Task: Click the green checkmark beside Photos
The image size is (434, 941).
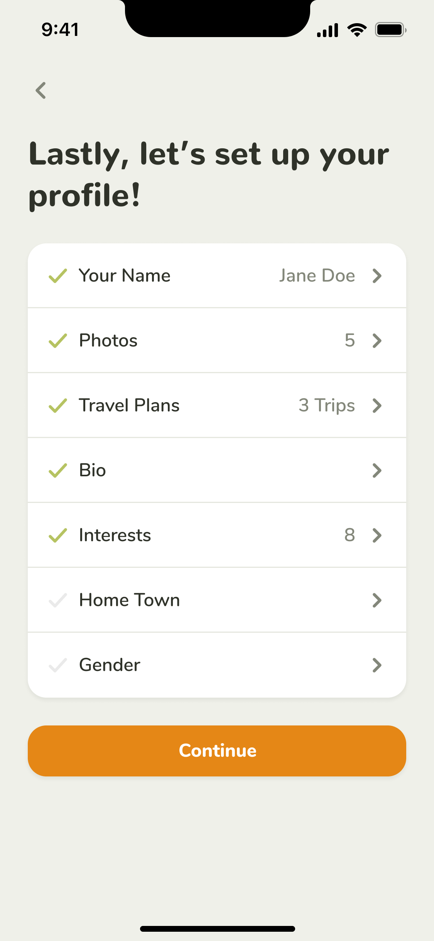Action: pyautogui.click(x=58, y=341)
